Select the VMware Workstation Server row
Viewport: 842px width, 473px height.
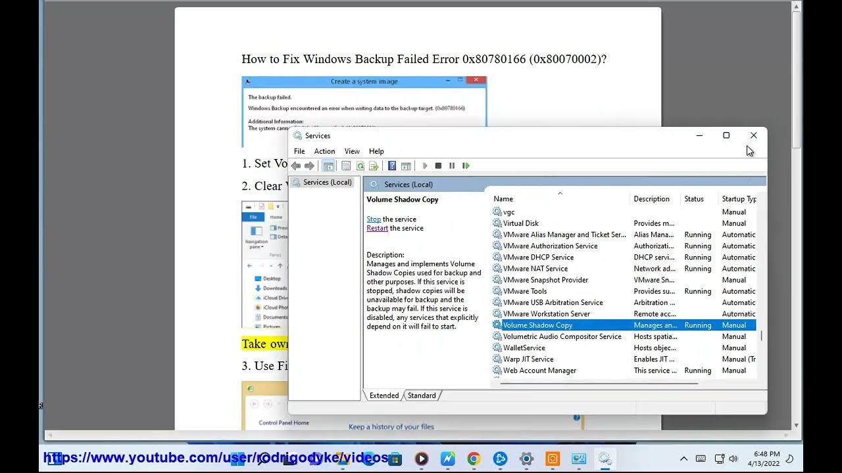(624, 314)
